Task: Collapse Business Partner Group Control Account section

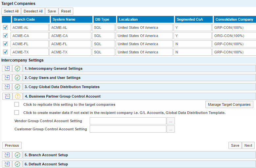Action: pos(7,96)
